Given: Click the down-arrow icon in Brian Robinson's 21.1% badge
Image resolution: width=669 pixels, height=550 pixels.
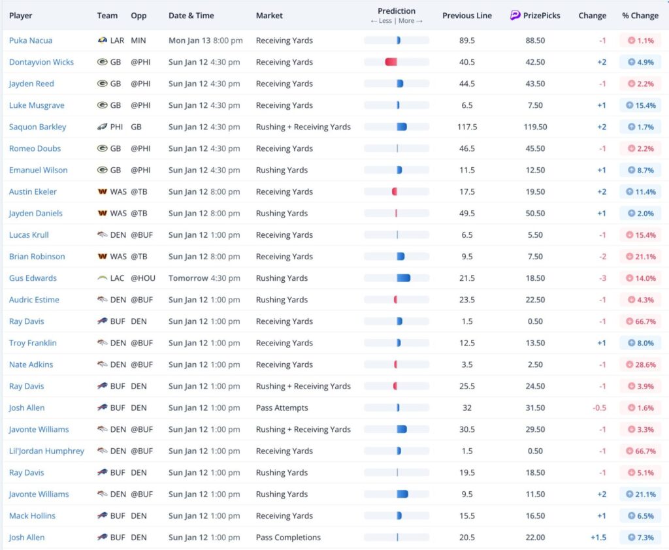Looking at the screenshot, I should click(631, 257).
